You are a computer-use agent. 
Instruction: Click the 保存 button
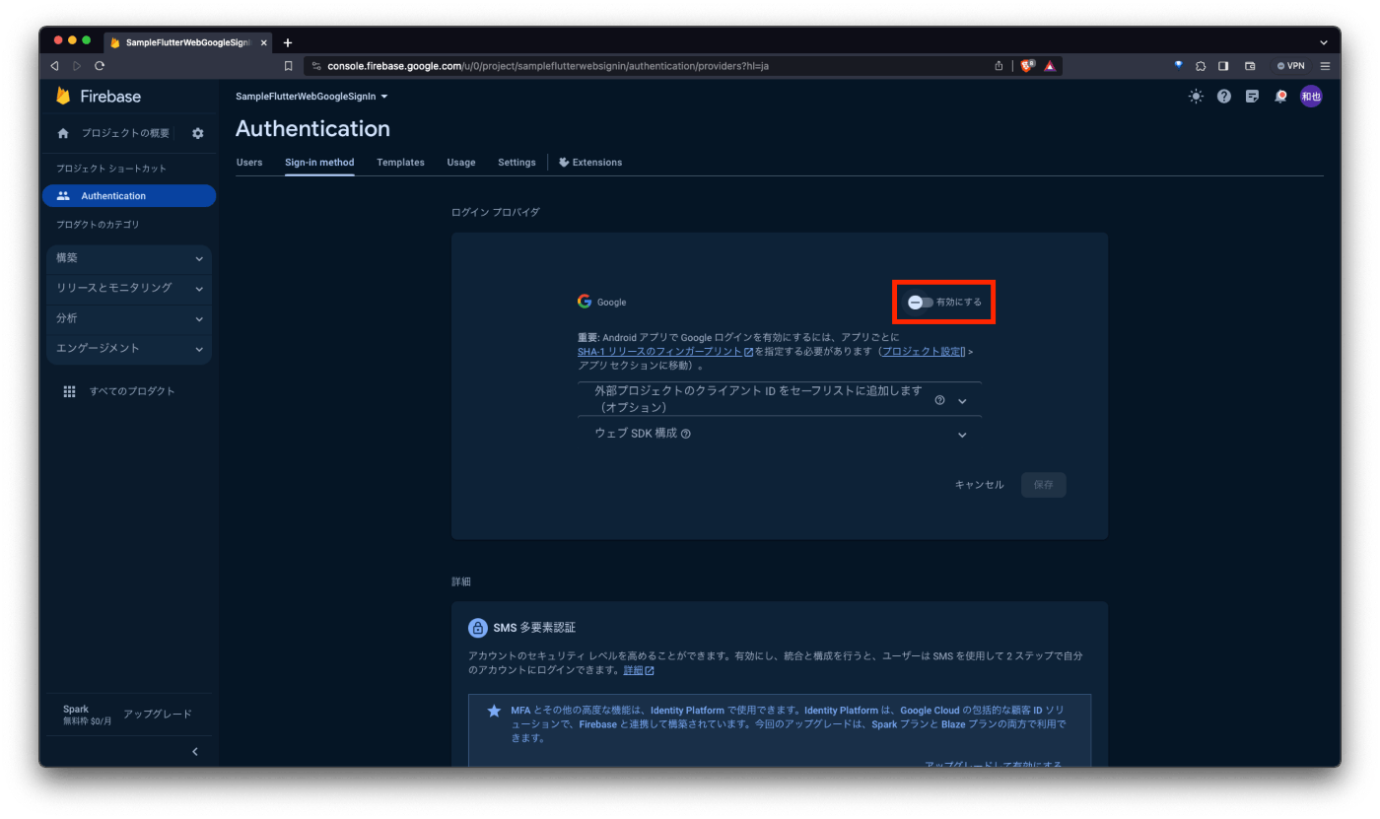coord(1044,485)
